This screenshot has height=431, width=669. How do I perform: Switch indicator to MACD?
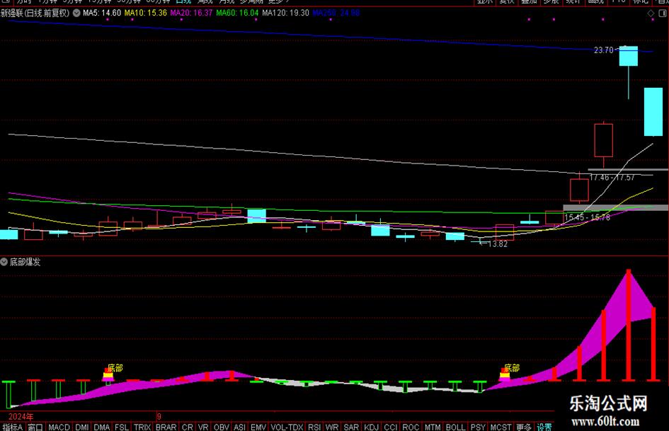pyautogui.click(x=59, y=427)
